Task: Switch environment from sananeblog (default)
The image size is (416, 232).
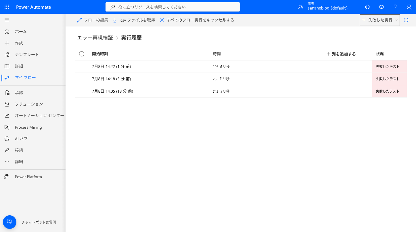Action: pyautogui.click(x=327, y=8)
